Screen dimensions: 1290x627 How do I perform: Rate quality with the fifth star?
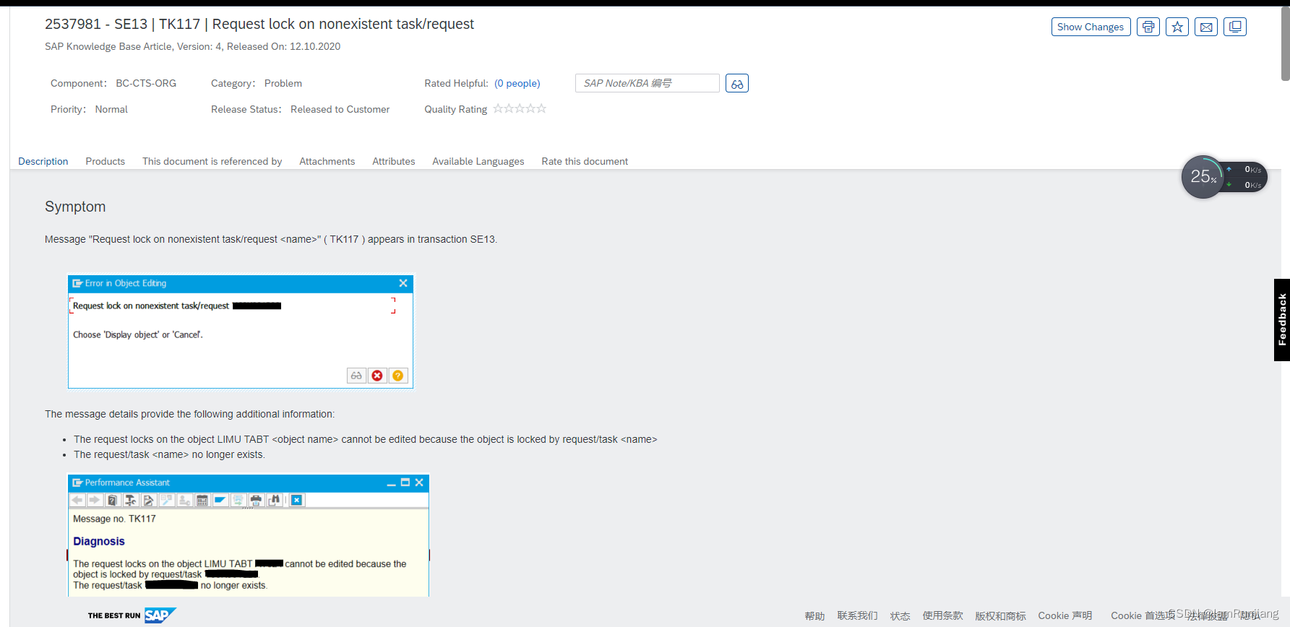(541, 108)
